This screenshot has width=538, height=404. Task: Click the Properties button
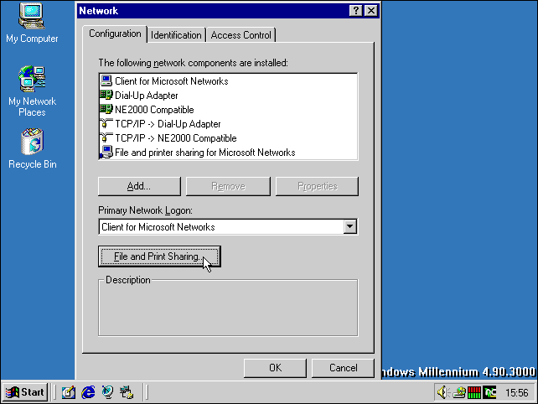pyautogui.click(x=317, y=186)
